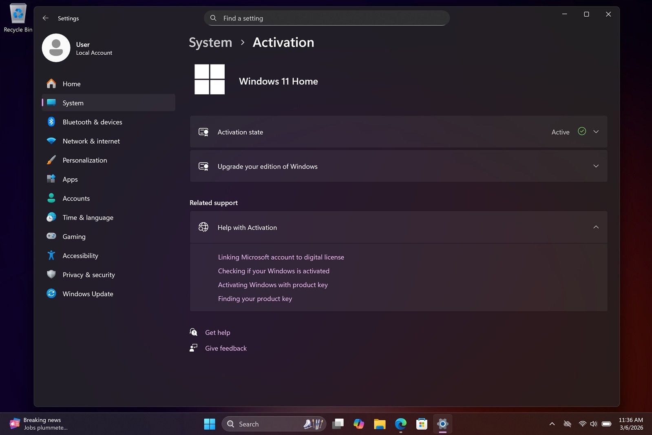Screen dimensions: 652x435
Task: Click the Apps icon in sidebar
Action: pos(51,179)
